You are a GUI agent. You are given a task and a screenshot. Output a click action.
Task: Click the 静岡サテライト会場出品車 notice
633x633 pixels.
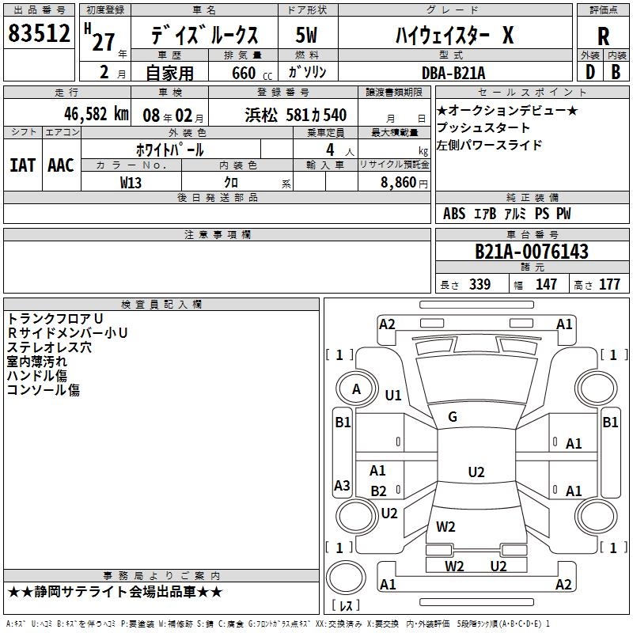[116, 592]
